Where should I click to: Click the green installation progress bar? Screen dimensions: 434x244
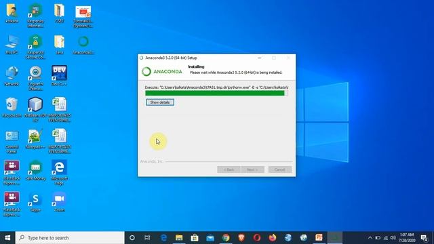click(x=216, y=94)
